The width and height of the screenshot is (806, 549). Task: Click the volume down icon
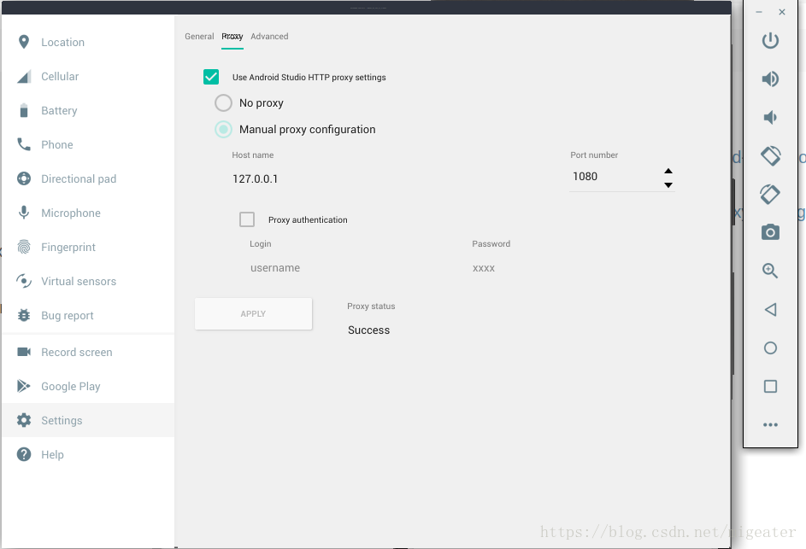(770, 118)
